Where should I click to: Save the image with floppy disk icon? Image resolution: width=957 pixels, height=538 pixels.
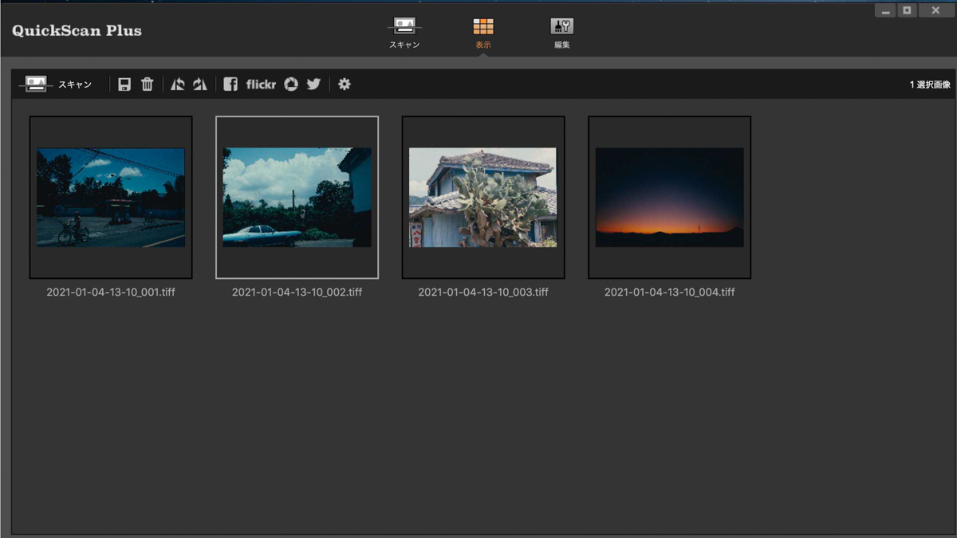(x=124, y=84)
